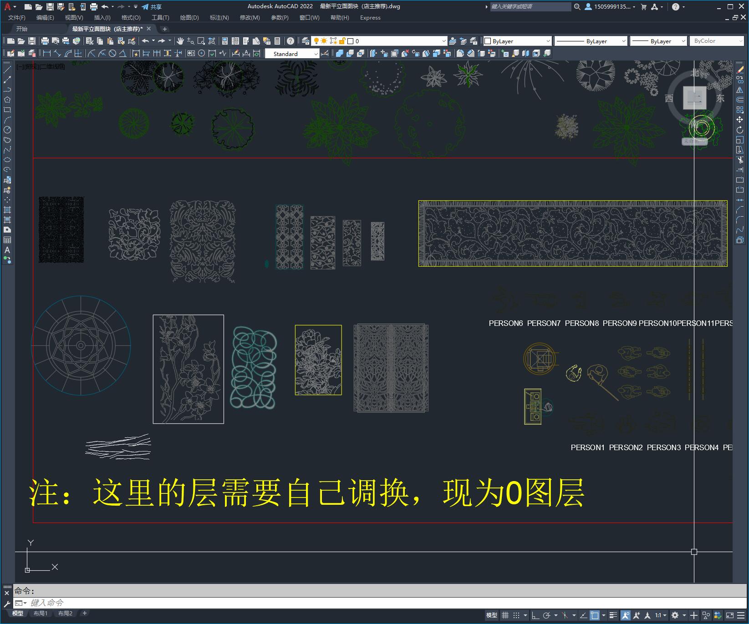Click the 上 face of the ViewCube
Screen dimensions: 749x624
click(694, 98)
